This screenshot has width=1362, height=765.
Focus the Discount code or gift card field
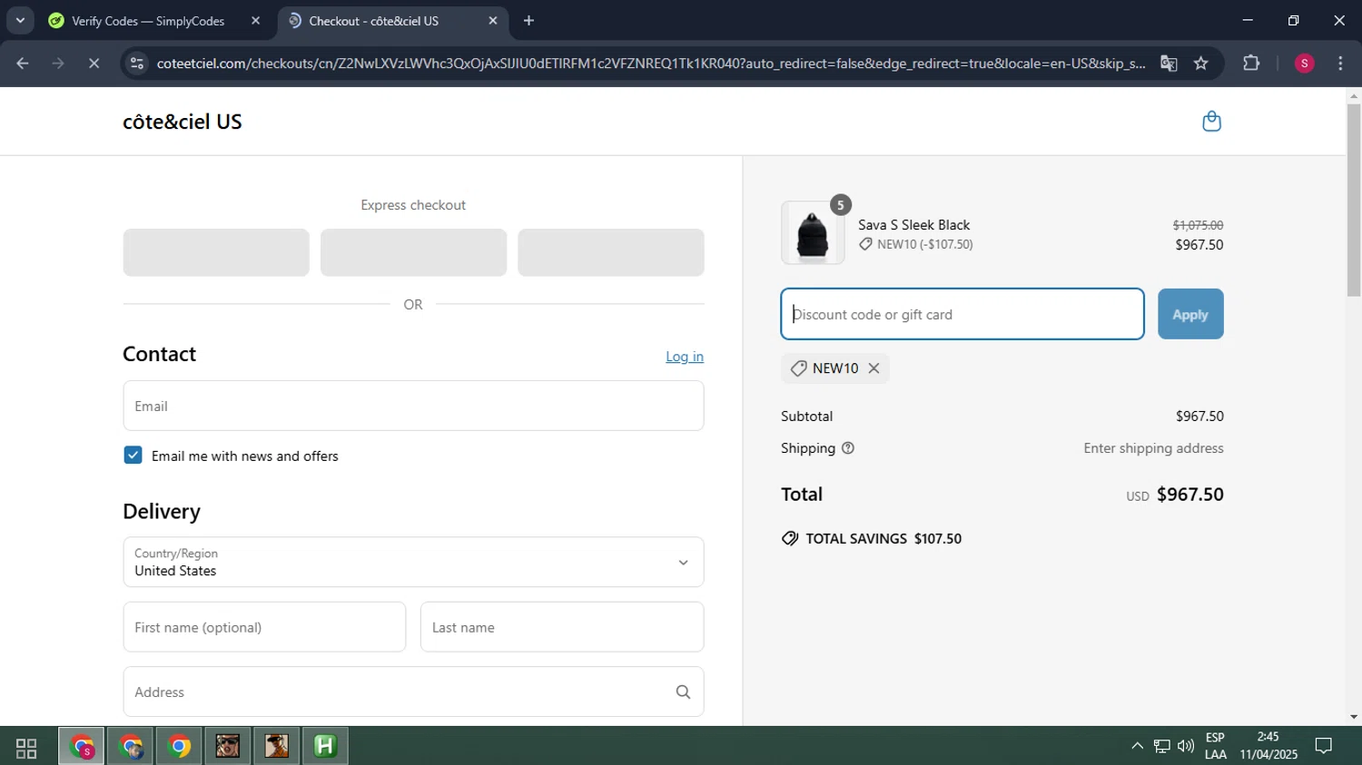(962, 314)
